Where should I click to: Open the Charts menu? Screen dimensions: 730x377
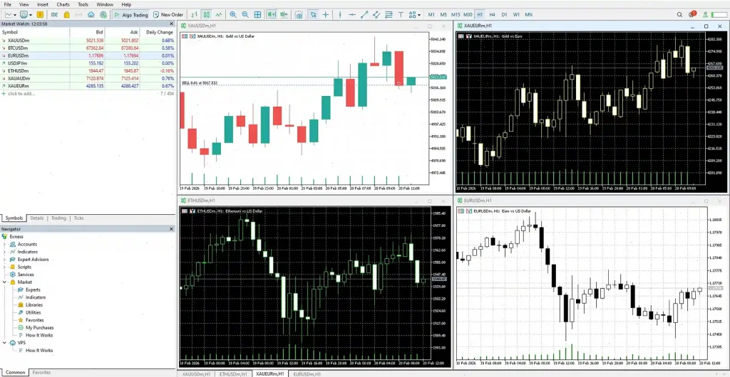point(63,4)
